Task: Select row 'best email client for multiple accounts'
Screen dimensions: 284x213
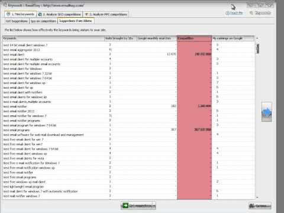Action: point(128,59)
